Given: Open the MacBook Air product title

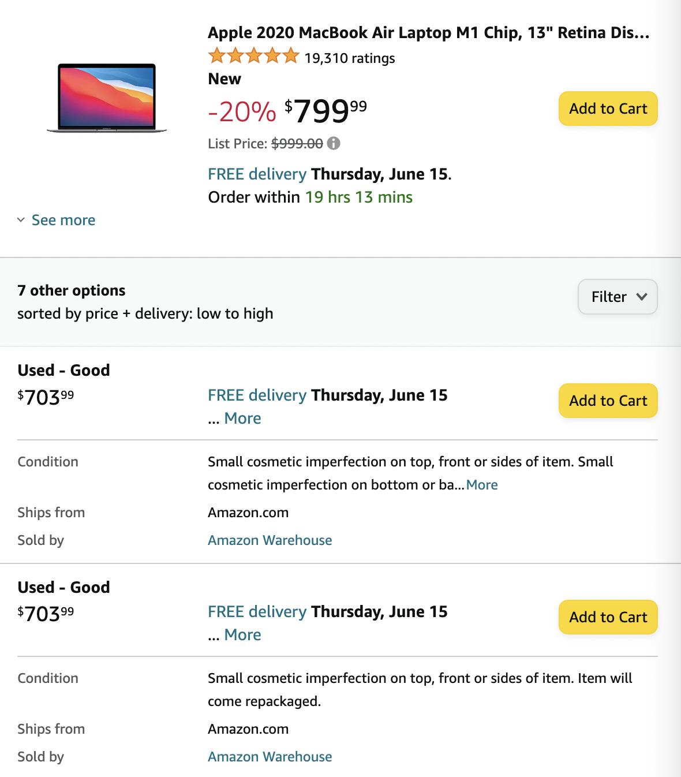Looking at the screenshot, I should (428, 33).
